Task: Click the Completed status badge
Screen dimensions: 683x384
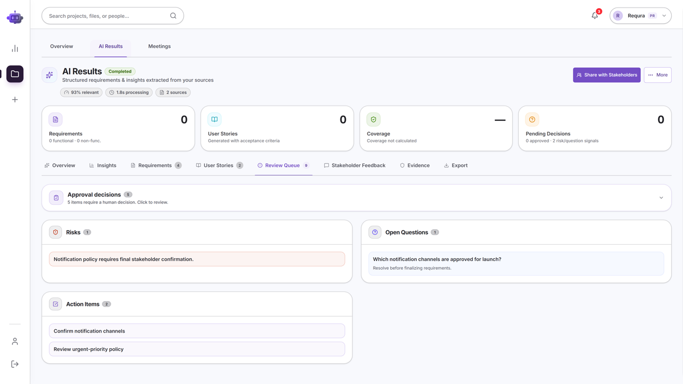Action: [120, 71]
